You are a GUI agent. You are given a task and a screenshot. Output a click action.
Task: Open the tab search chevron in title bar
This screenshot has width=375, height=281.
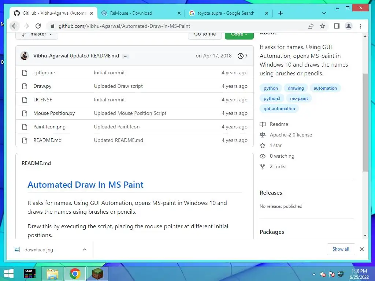point(324,13)
